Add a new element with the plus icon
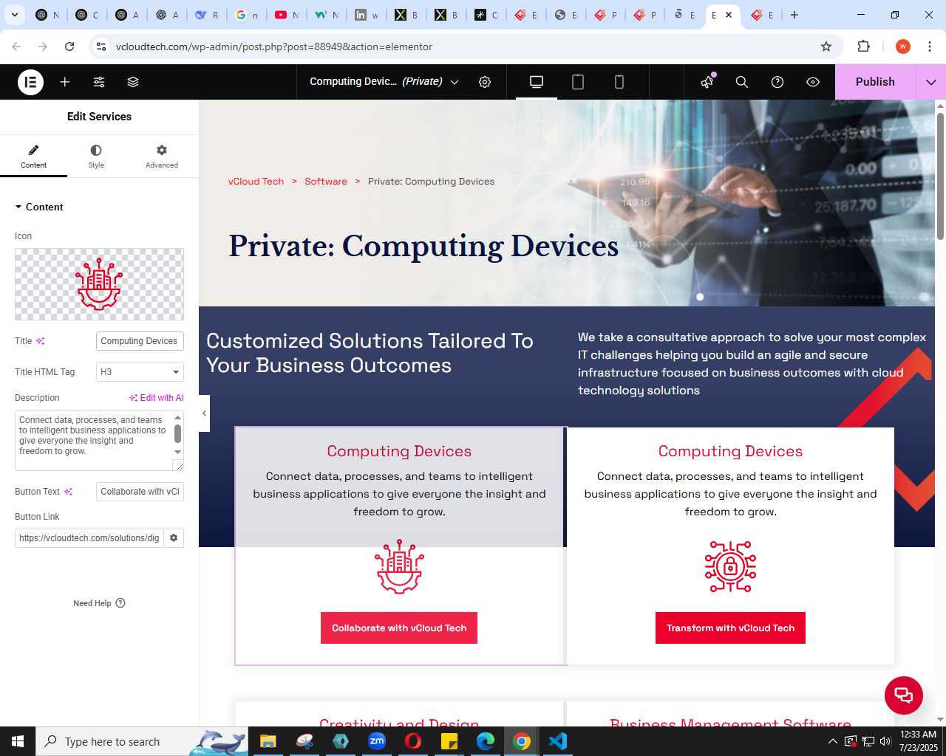The image size is (946, 756). click(65, 82)
